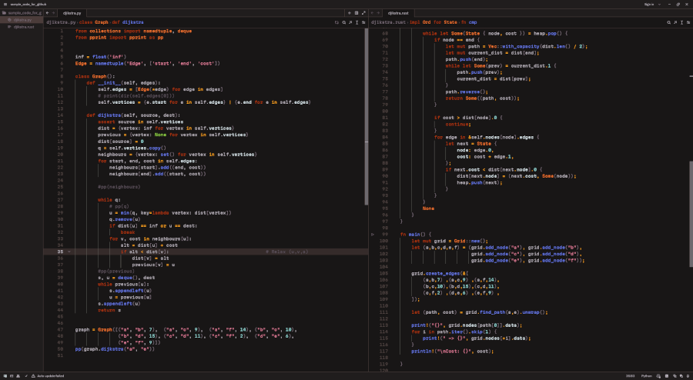Click inline assist icon in djikstra.rust toolbar
This screenshot has height=380, width=693.
(x=675, y=22)
